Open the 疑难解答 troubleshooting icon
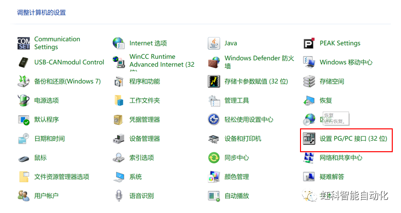Viewport: 401px width, 213px height. tap(309, 177)
